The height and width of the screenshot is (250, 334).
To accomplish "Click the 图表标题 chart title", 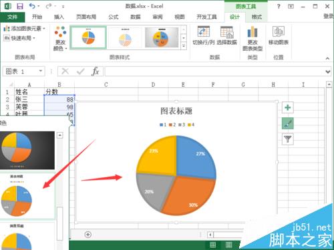I will (x=176, y=111).
